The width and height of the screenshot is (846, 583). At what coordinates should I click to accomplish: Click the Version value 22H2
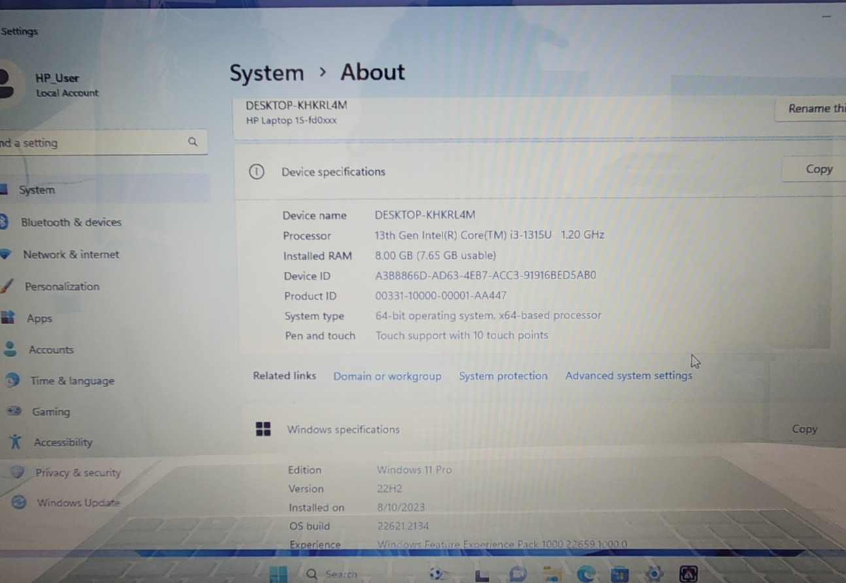coord(390,489)
